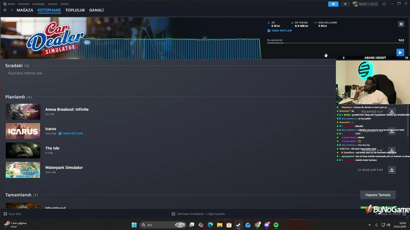Viewport: 410px width, 230px height.
Task: Open Task View on the taskbar
Action: click(192, 225)
